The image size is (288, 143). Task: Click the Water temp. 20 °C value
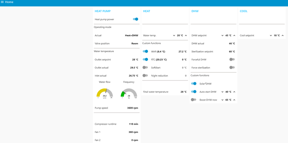(x=180, y=36)
